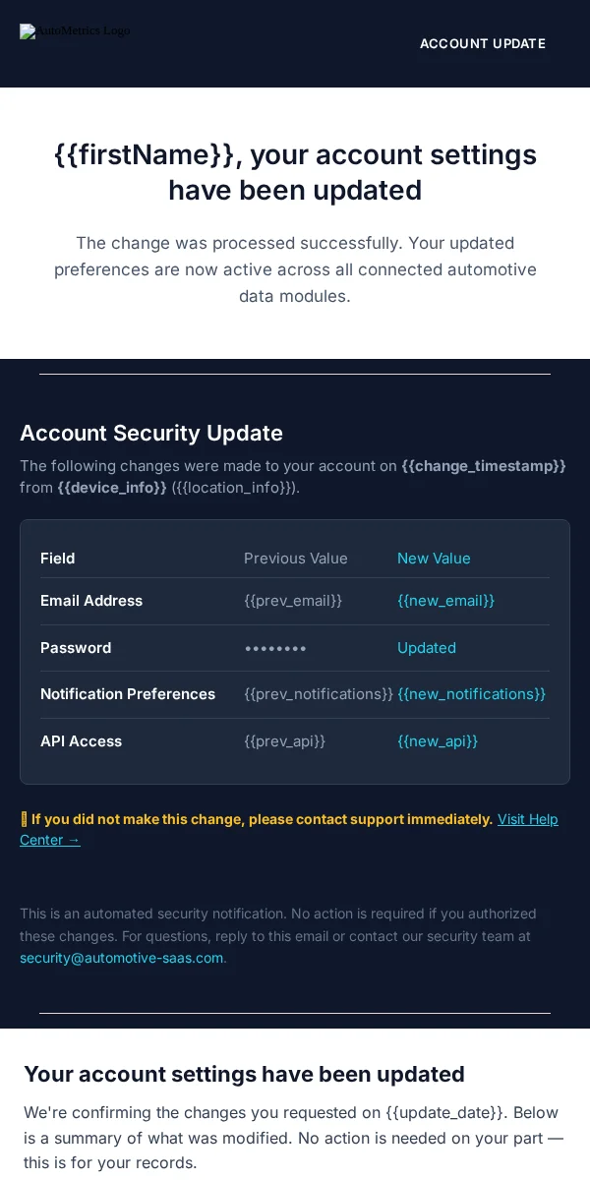Click the Account Security Update heading
590x1180 pixels.
tap(151, 433)
